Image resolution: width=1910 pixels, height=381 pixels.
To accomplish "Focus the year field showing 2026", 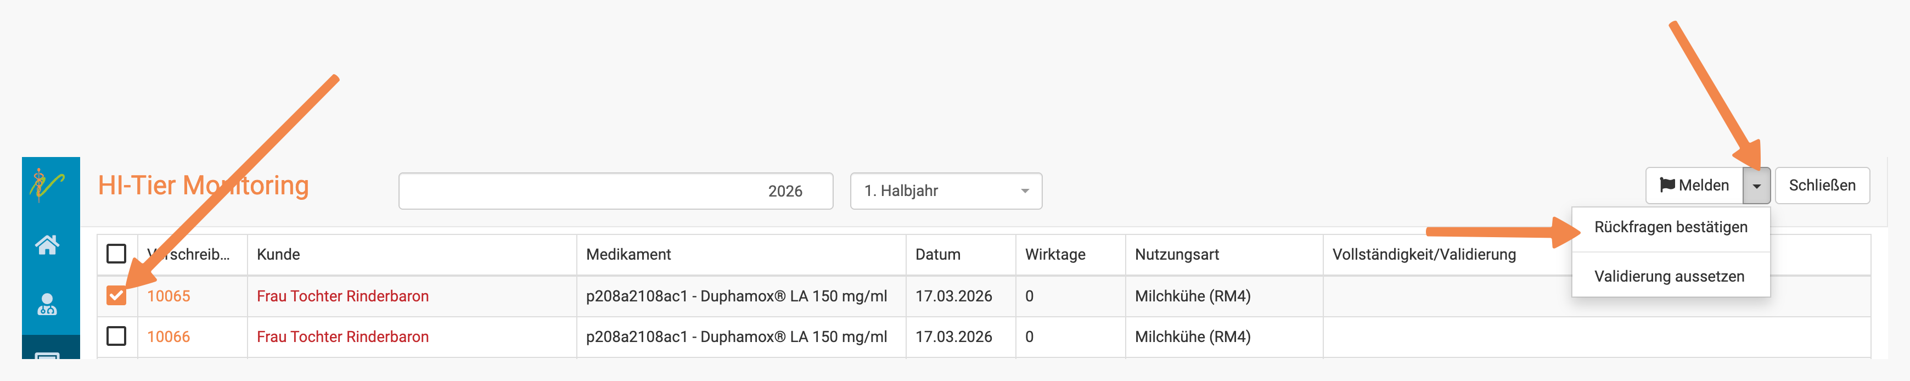I will tap(615, 191).
